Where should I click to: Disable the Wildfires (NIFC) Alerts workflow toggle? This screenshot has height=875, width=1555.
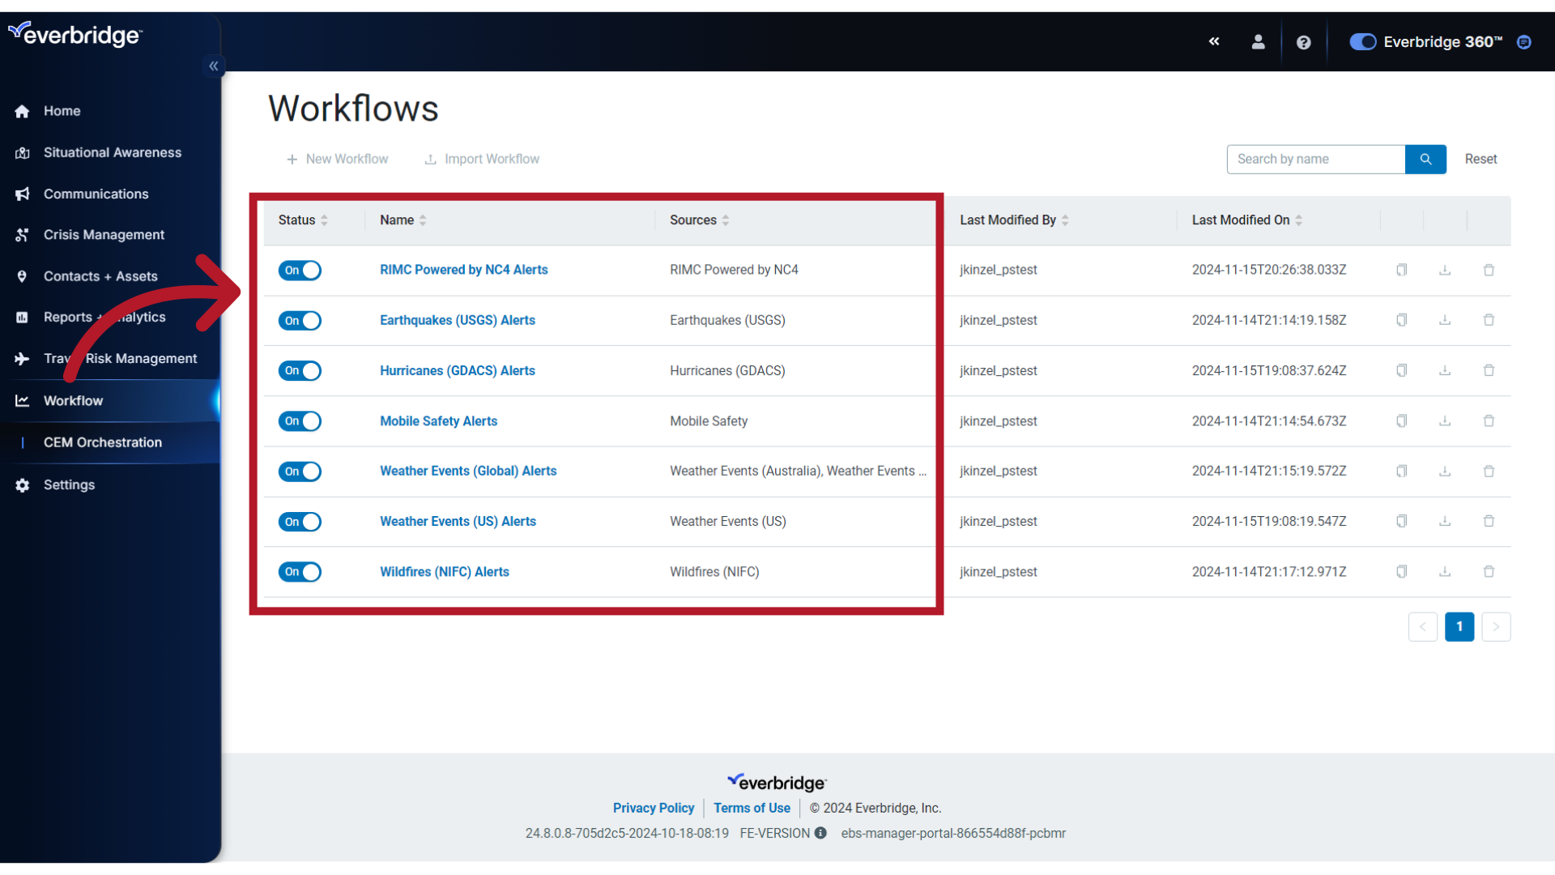coord(299,571)
